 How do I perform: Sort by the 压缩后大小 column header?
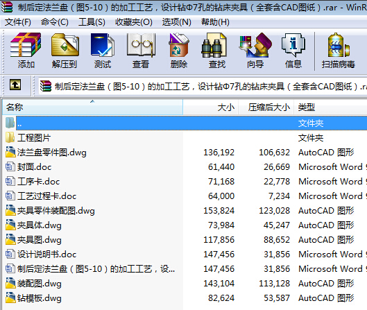point(266,107)
